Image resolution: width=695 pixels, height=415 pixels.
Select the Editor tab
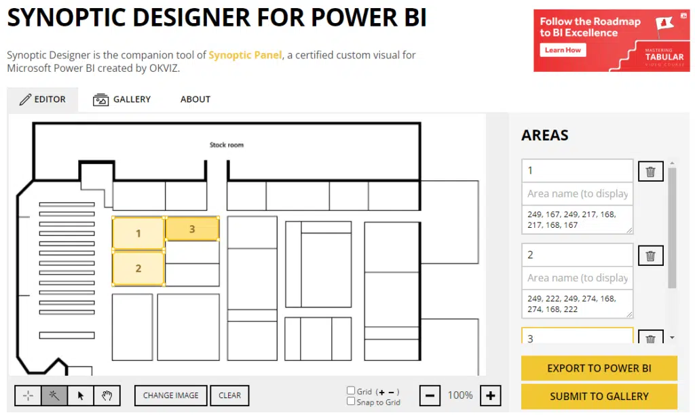click(x=43, y=99)
